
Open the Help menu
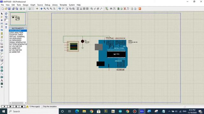[79, 5]
